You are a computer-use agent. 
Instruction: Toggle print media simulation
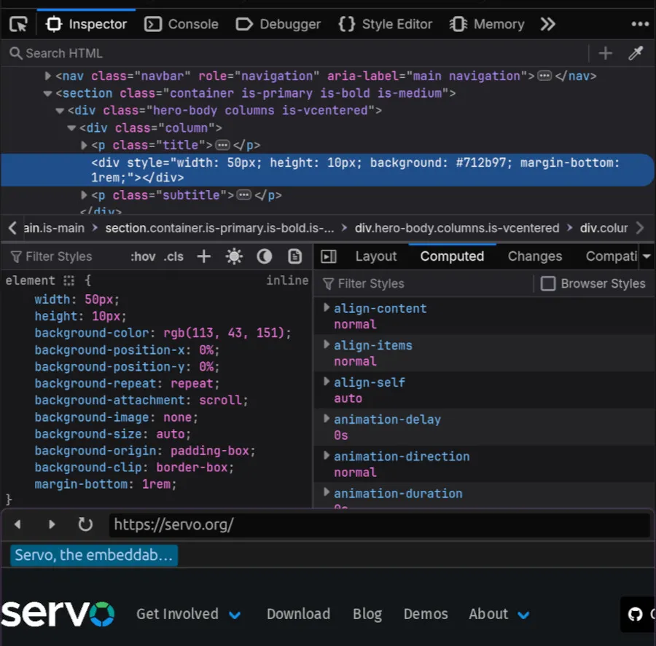(x=295, y=257)
